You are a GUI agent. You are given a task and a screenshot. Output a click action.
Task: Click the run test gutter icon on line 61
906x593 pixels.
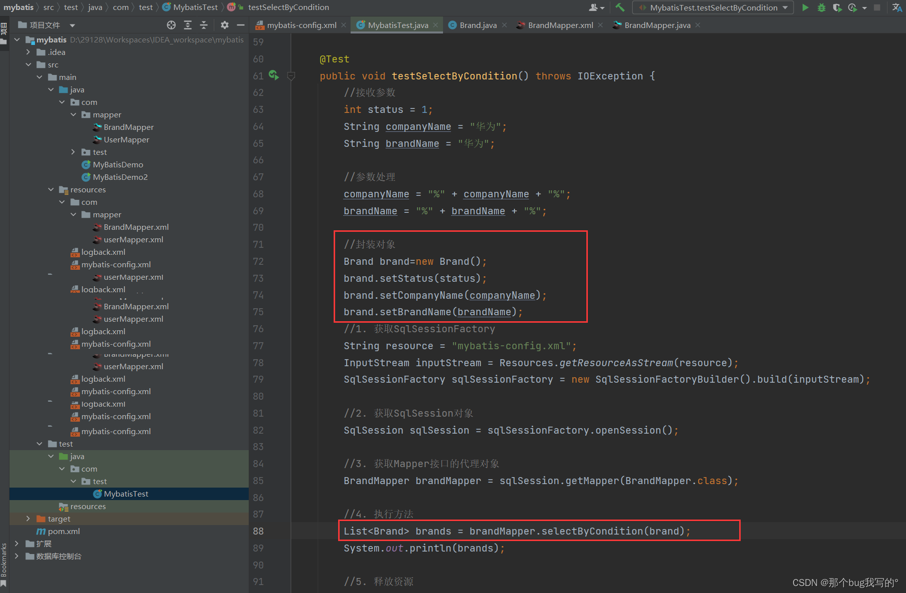pyautogui.click(x=274, y=75)
